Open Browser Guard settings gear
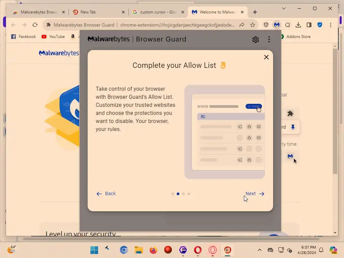 pyautogui.click(x=255, y=40)
